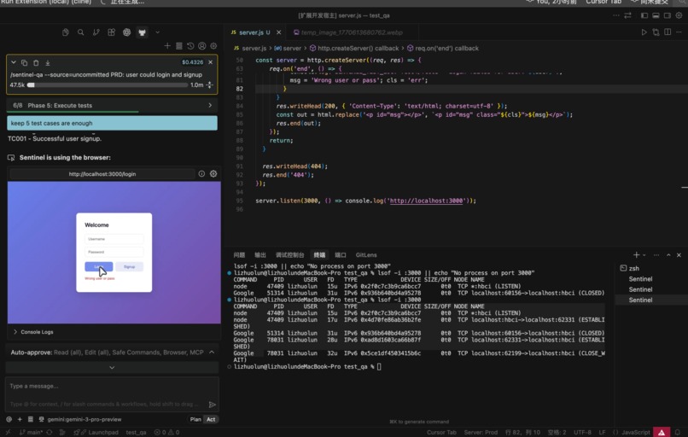This screenshot has width=688, height=437.
Task: Click the main branch in status bar
Action: 31,432
